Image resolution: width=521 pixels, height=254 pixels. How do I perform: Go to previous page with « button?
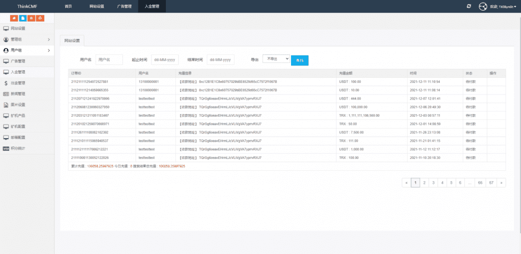point(407,183)
